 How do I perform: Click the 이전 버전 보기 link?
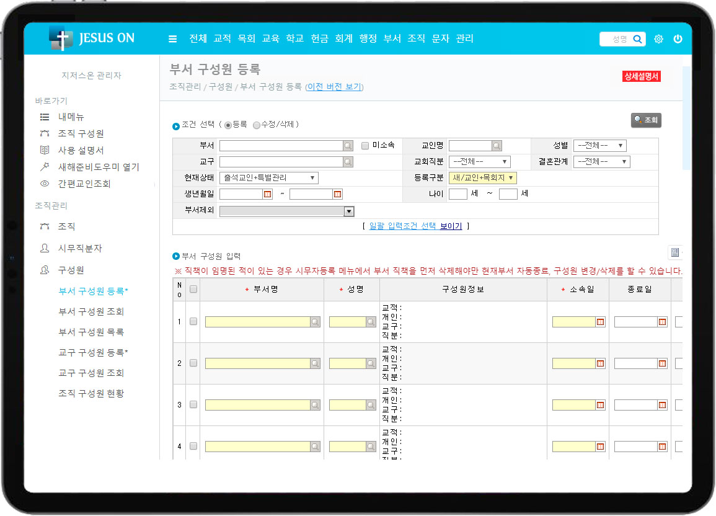pyautogui.click(x=334, y=87)
